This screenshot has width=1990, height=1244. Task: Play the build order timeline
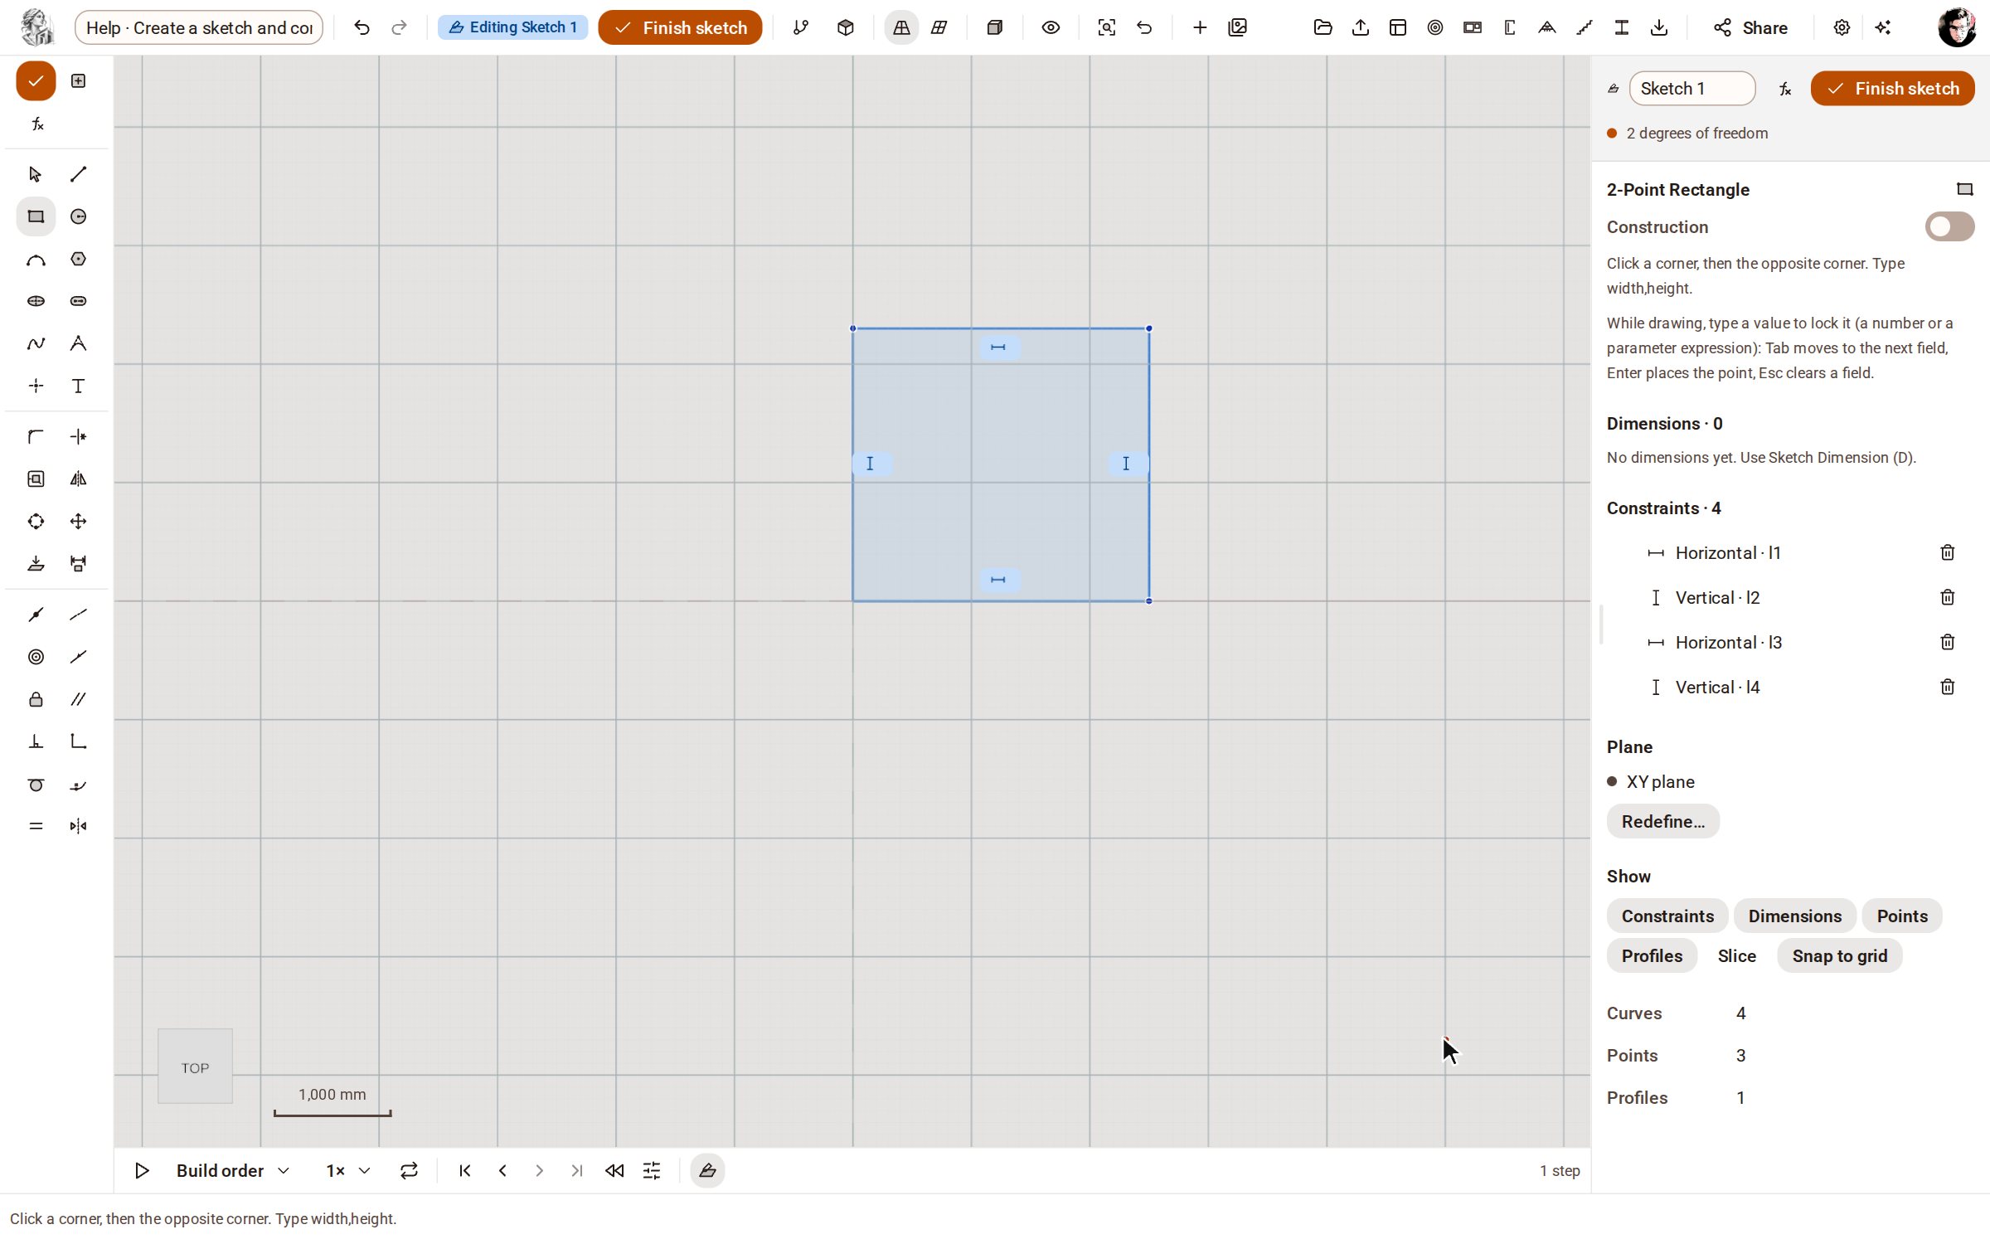142,1170
